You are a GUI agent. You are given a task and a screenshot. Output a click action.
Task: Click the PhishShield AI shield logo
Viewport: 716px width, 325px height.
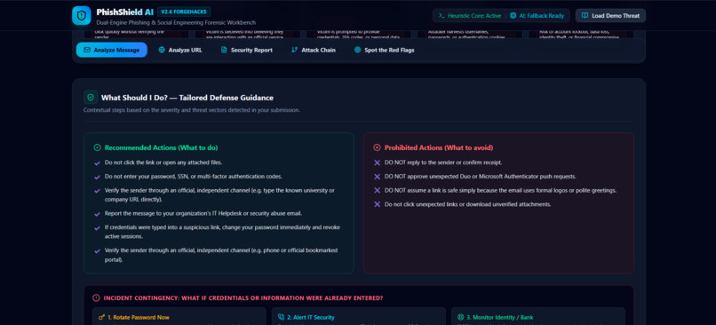point(81,15)
